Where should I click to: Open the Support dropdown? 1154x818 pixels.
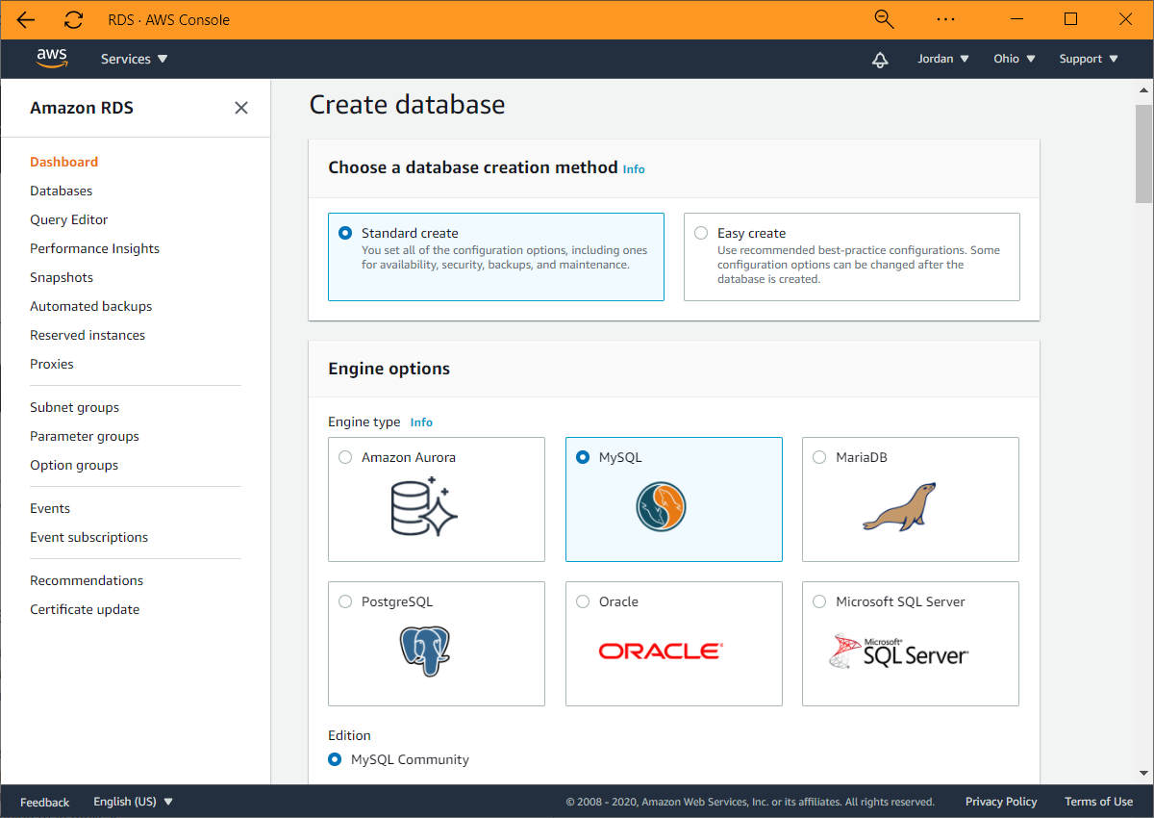point(1089,59)
